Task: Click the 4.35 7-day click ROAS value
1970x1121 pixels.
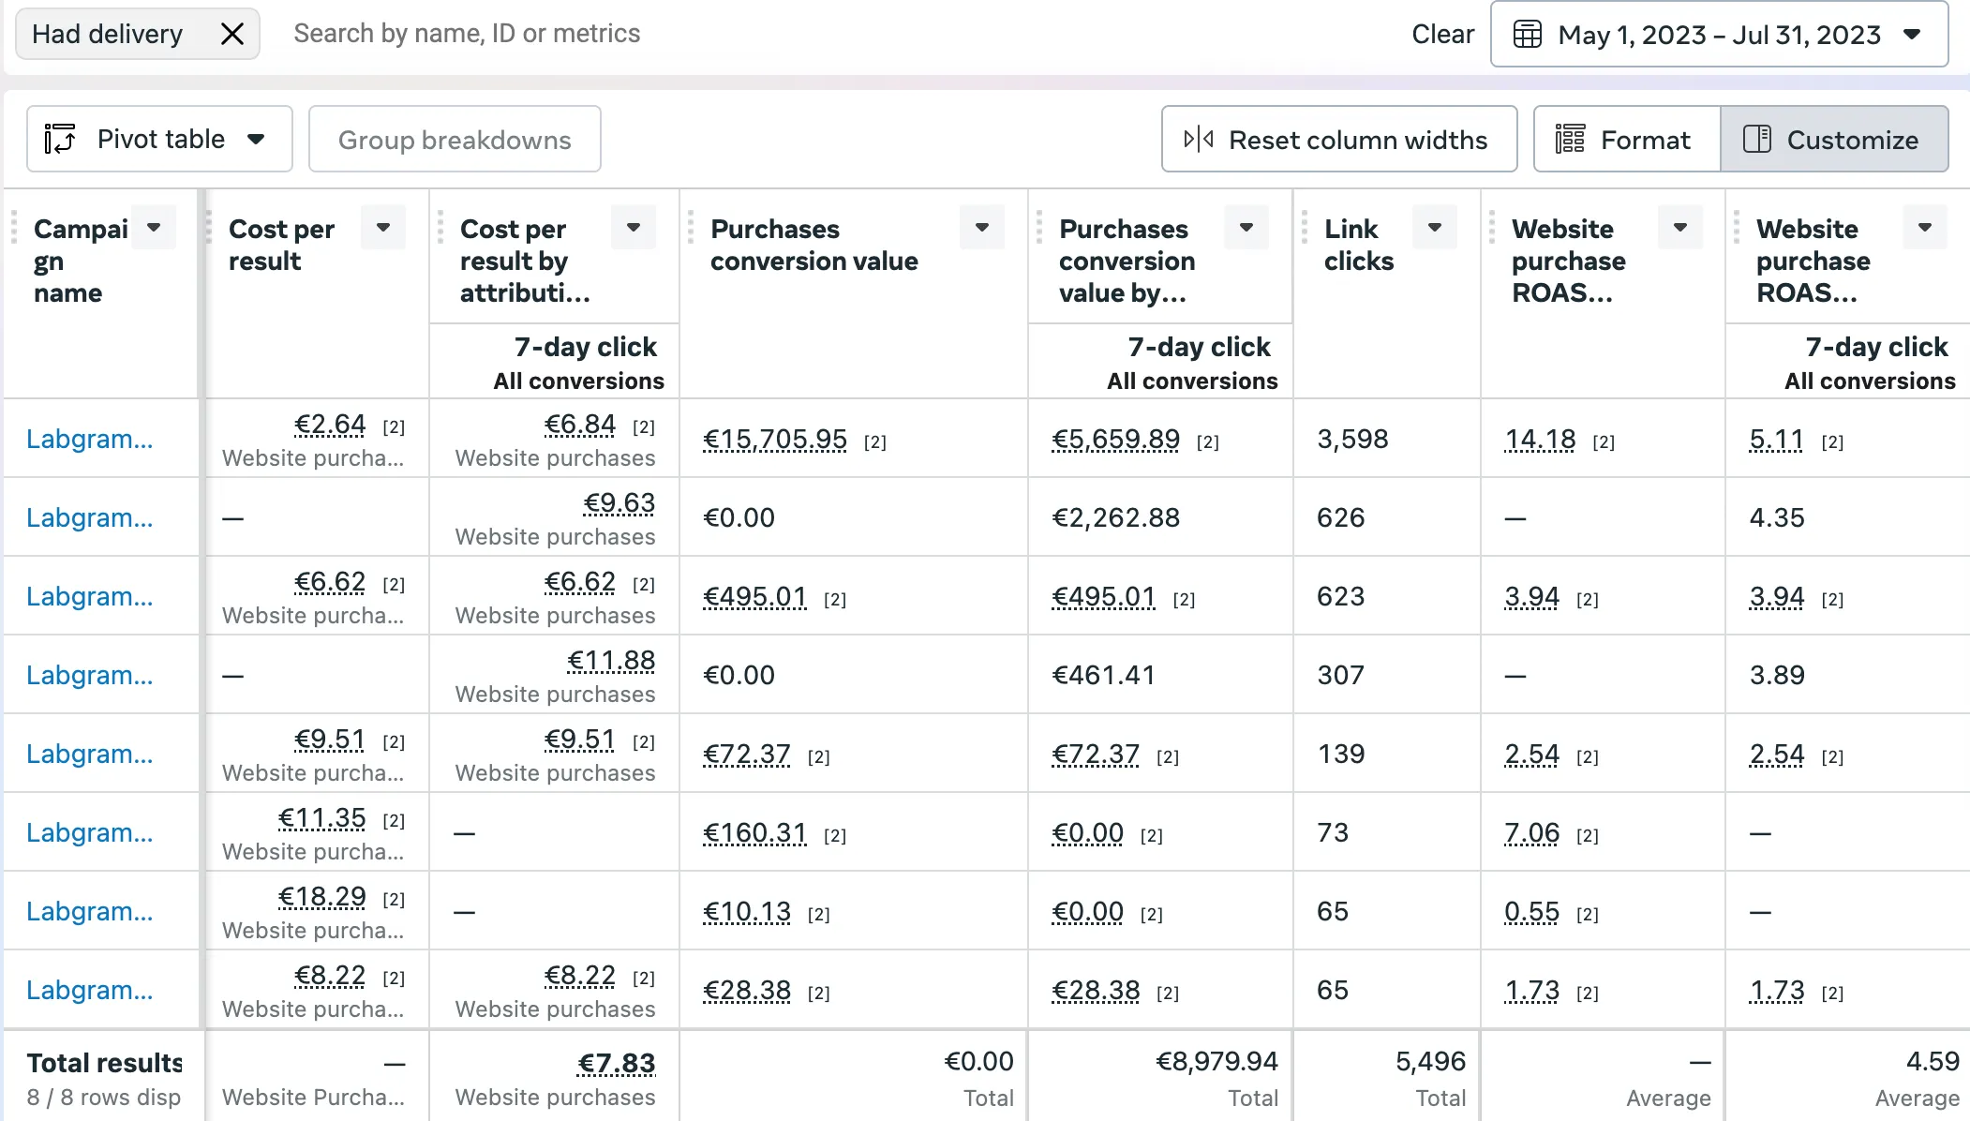Action: click(1777, 517)
